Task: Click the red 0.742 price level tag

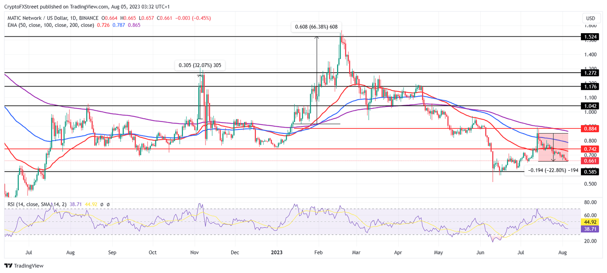Action: (x=590, y=149)
